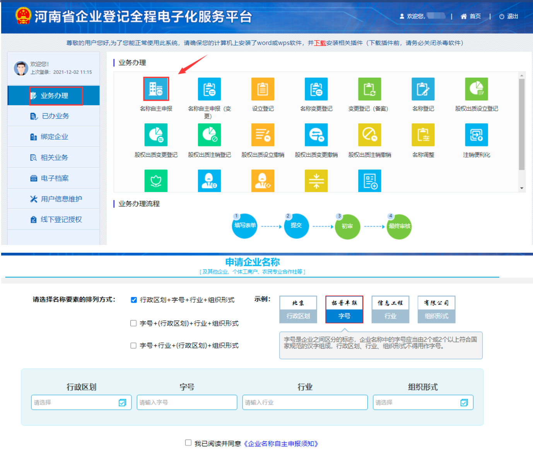
Task: Select the 名称调整 icon
Action: point(423,135)
